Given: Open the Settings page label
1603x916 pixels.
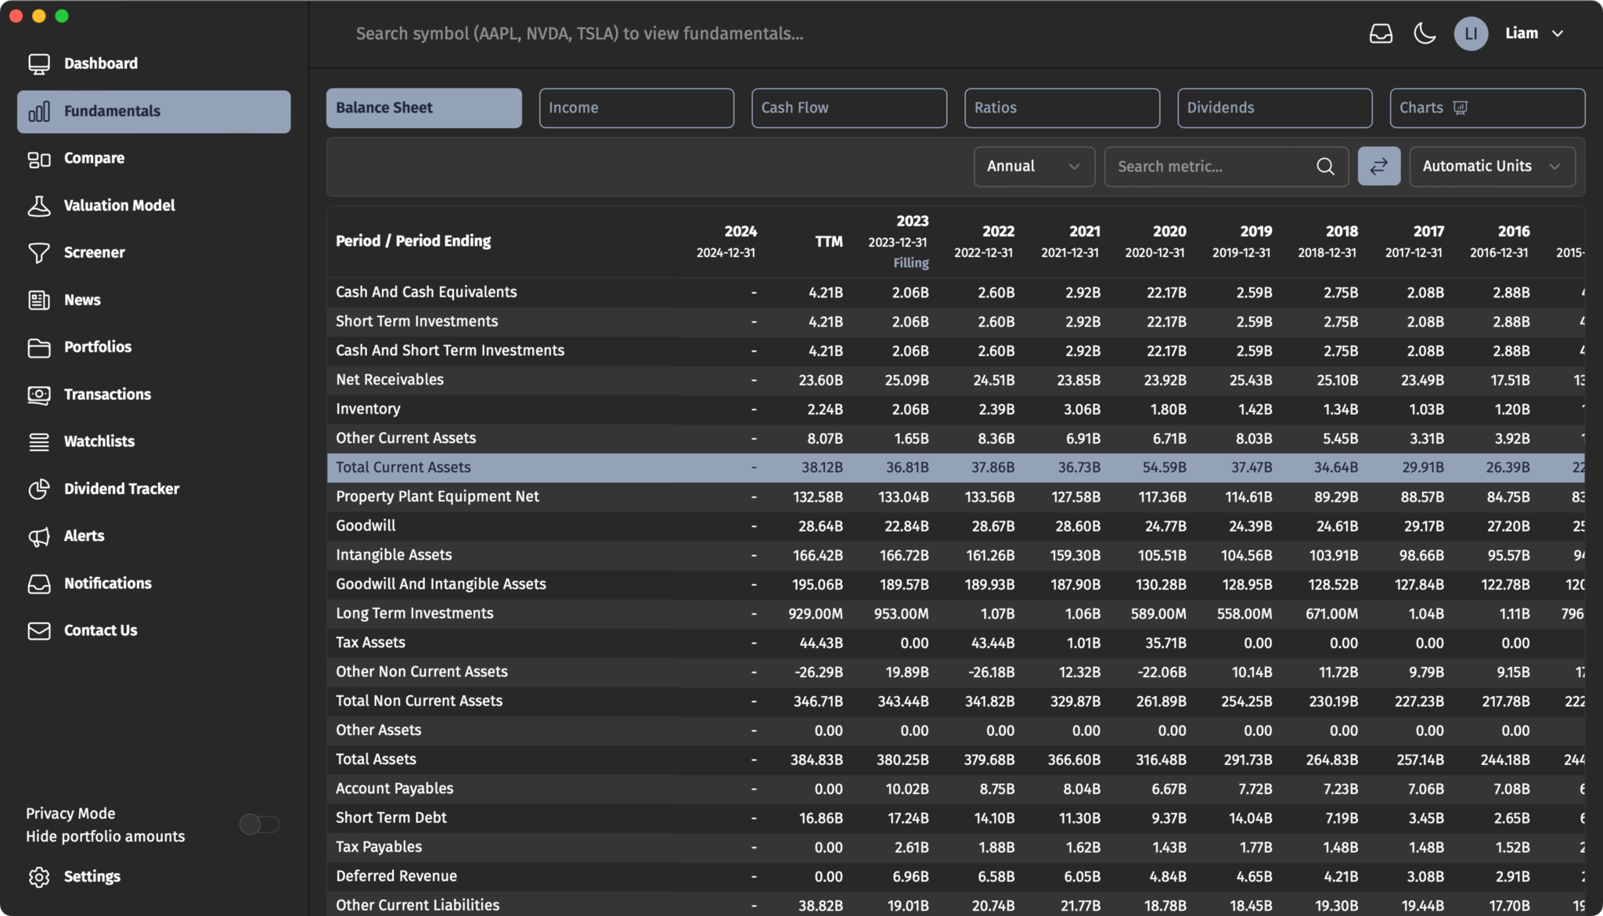Looking at the screenshot, I should point(92,877).
